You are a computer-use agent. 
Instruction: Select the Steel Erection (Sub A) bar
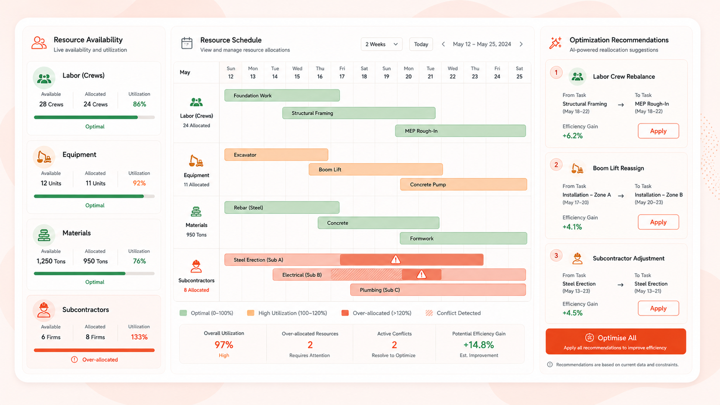(x=354, y=260)
